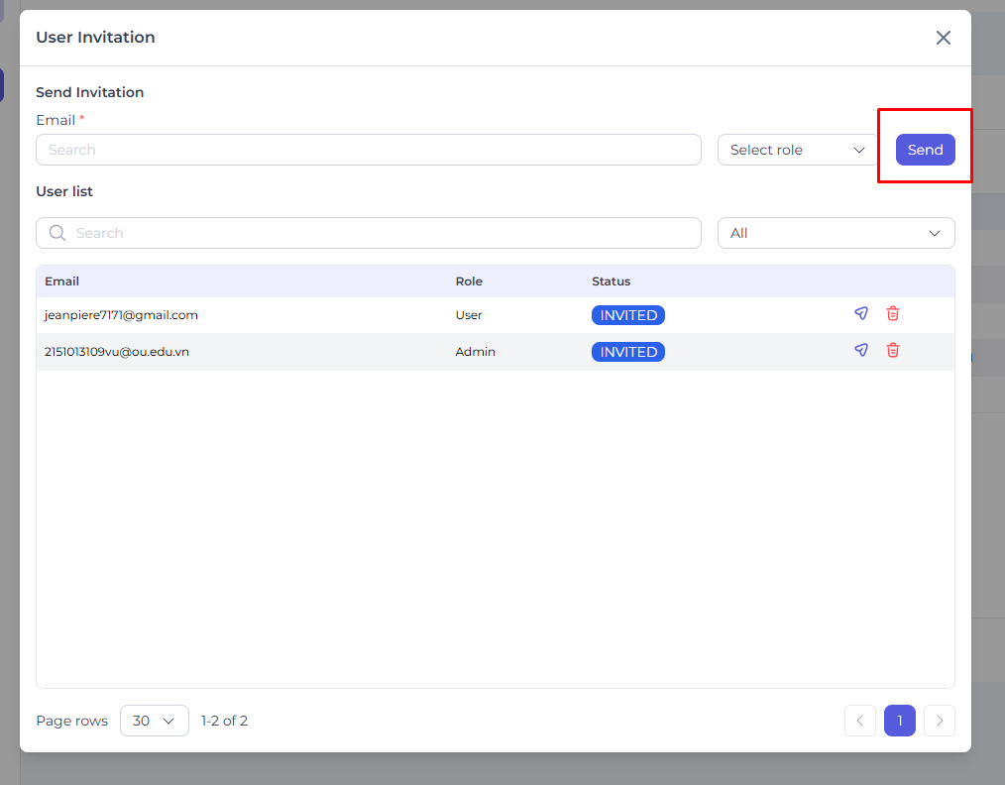Go to the previous page arrow
The width and height of the screenshot is (1005, 785).
[860, 721]
